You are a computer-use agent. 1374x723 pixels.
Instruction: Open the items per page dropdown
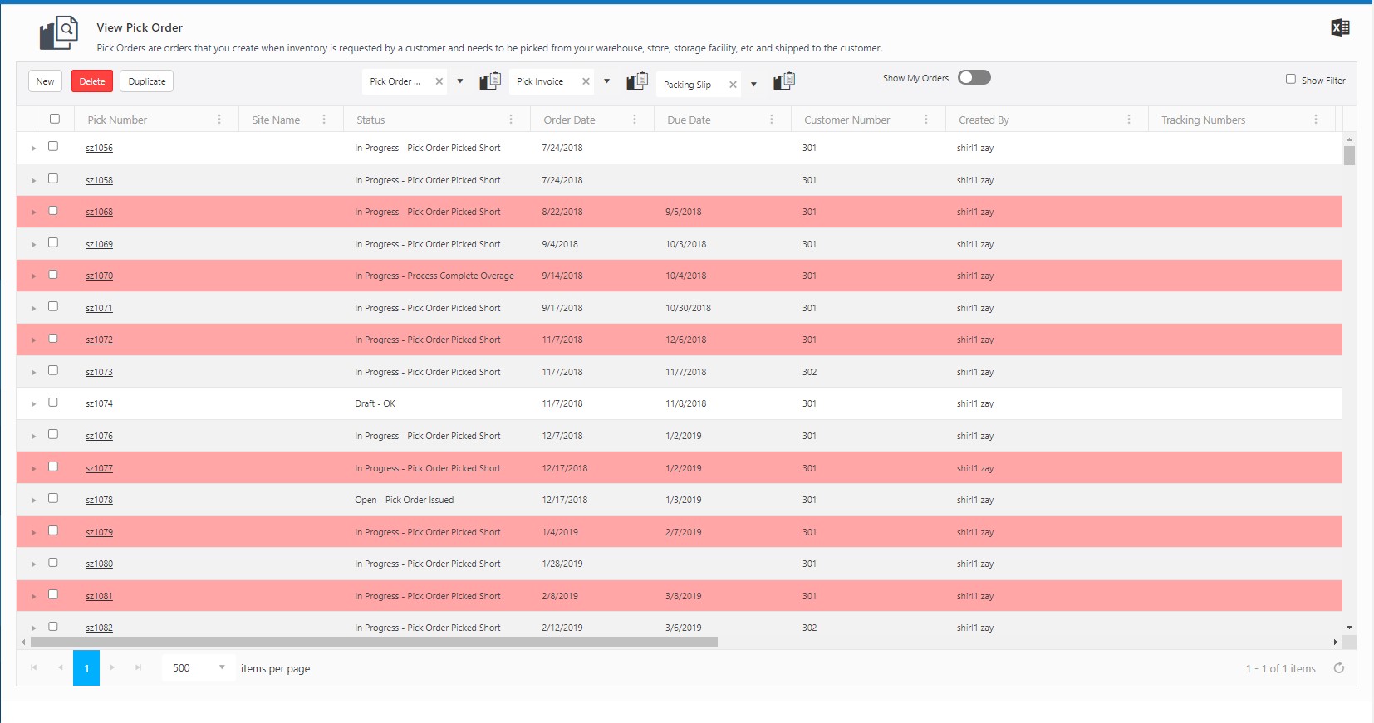click(x=222, y=667)
